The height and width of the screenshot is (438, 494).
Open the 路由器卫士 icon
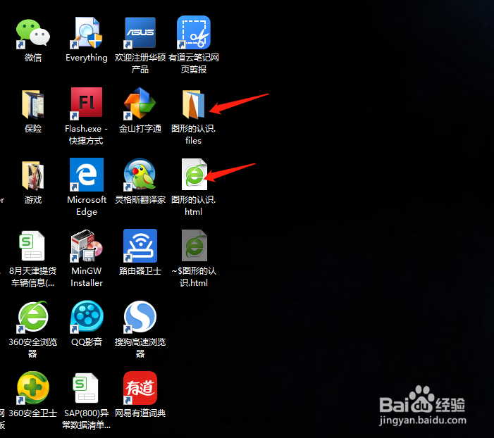tap(140, 246)
